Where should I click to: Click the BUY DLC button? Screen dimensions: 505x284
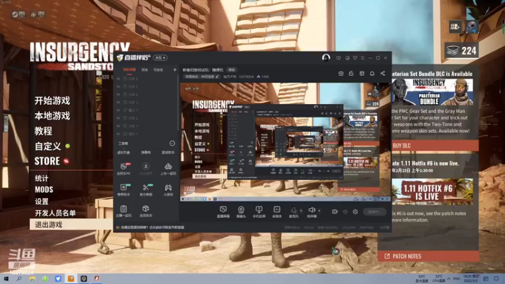click(435, 146)
